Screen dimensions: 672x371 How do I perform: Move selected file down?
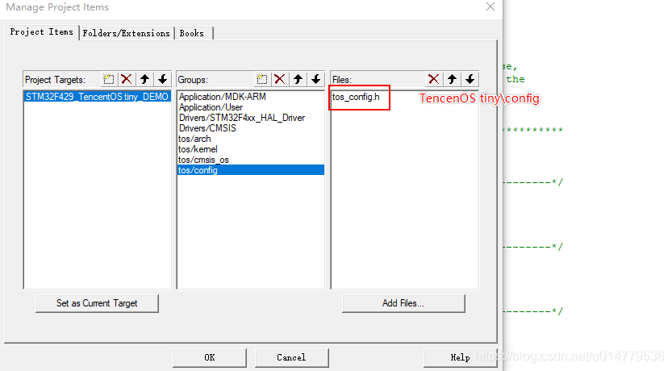[x=470, y=79]
